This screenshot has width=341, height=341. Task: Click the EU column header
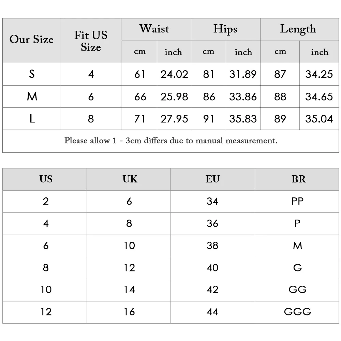pyautogui.click(x=213, y=179)
